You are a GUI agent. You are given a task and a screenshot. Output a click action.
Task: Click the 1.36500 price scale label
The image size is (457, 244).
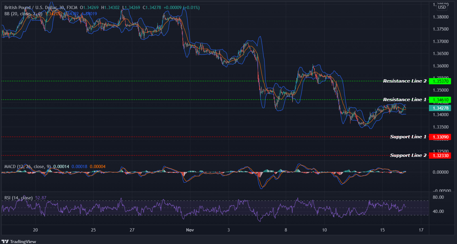point(441,54)
